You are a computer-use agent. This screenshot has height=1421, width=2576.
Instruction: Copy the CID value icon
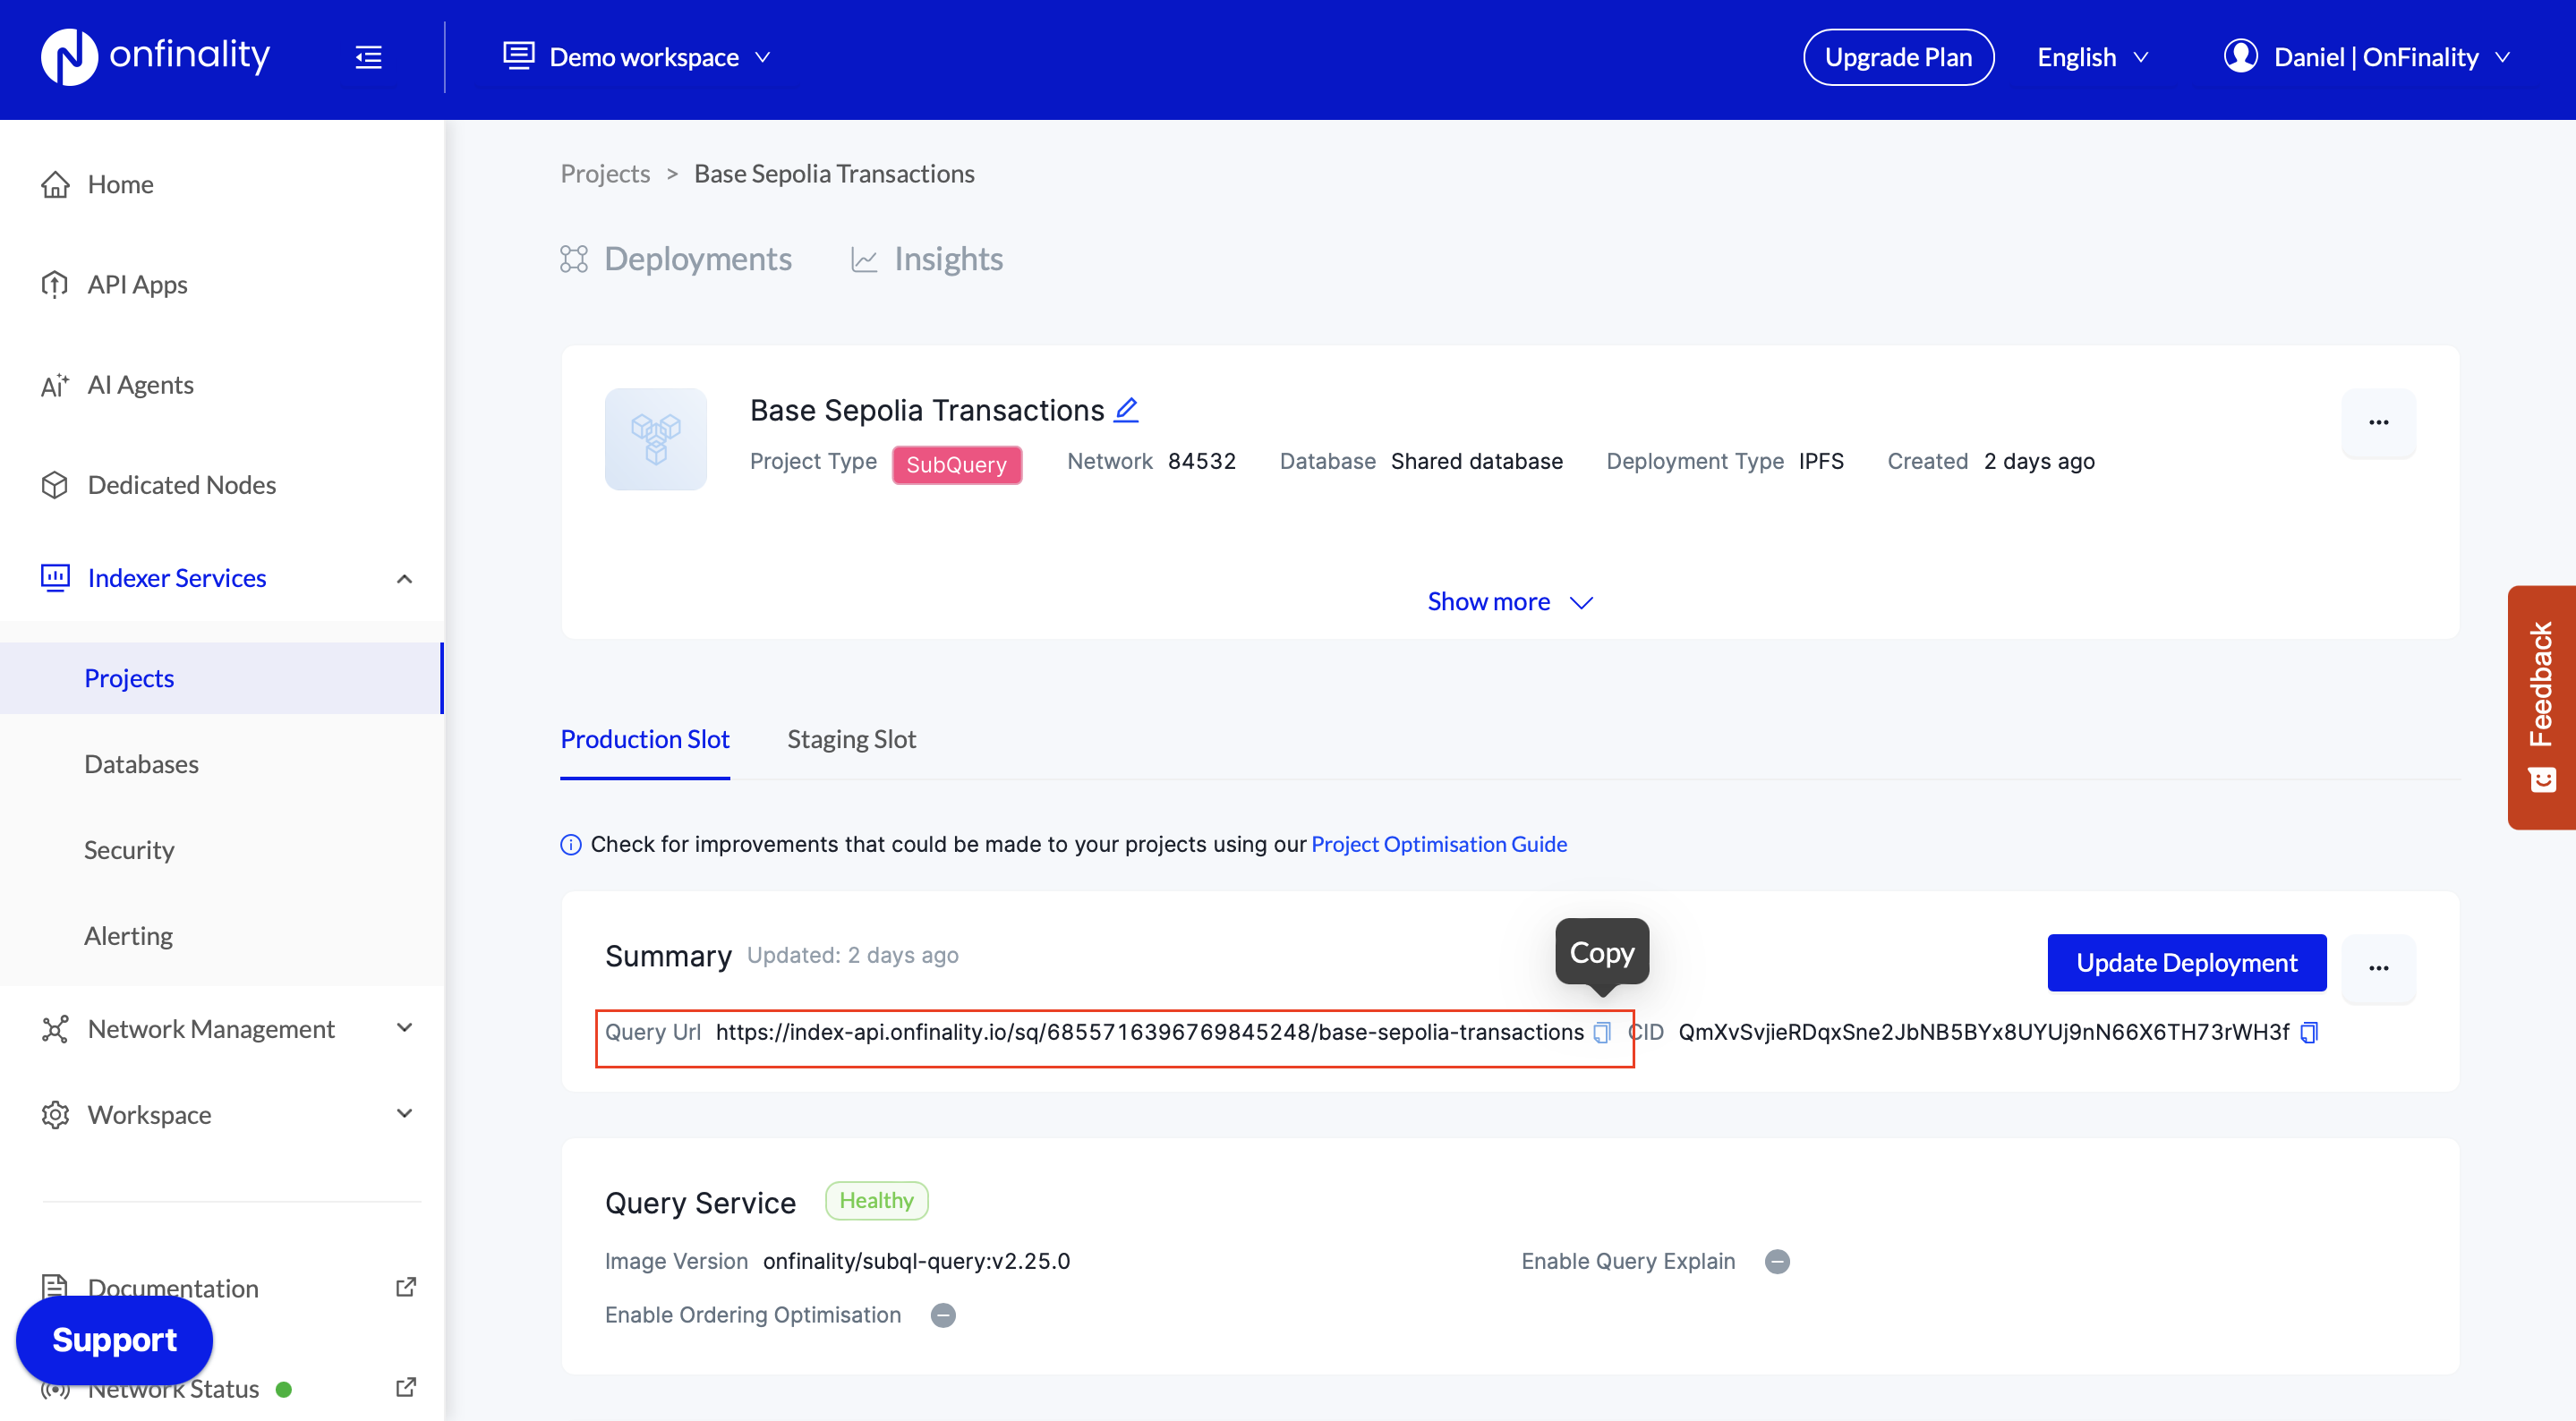tap(2309, 1032)
